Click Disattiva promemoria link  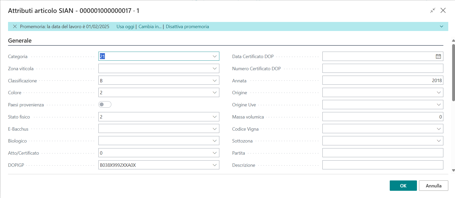tap(187, 27)
